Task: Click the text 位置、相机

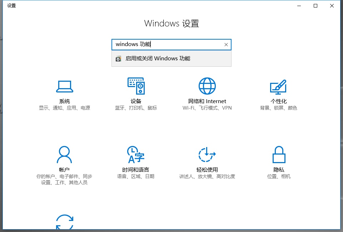Action: tap(279, 177)
